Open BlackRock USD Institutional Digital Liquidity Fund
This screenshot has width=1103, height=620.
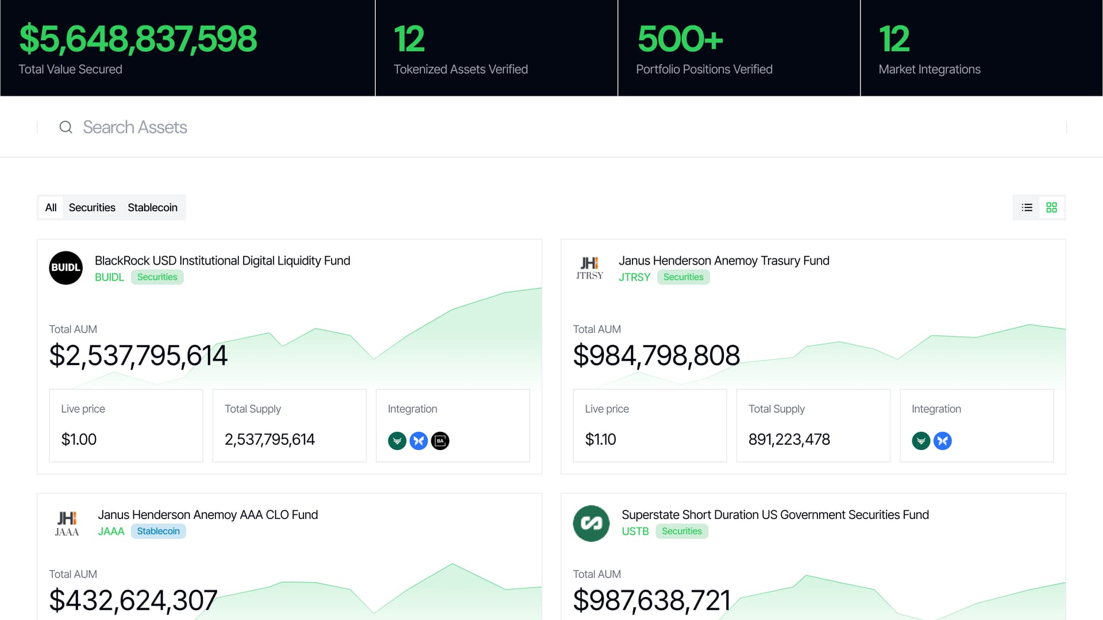point(222,261)
